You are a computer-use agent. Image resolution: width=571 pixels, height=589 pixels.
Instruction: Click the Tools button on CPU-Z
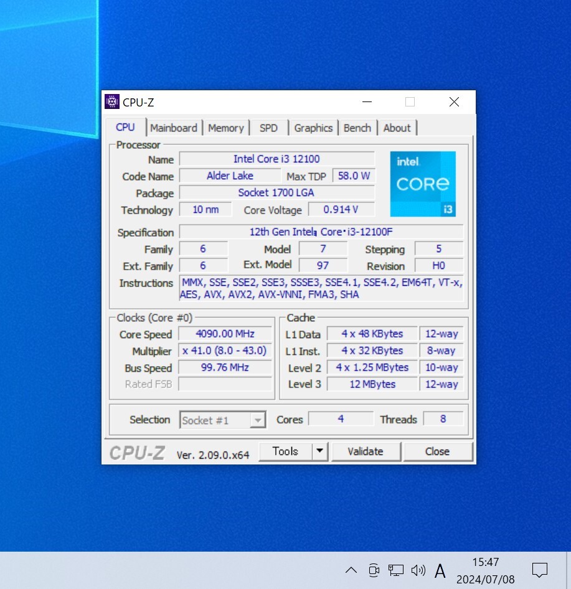coord(287,451)
